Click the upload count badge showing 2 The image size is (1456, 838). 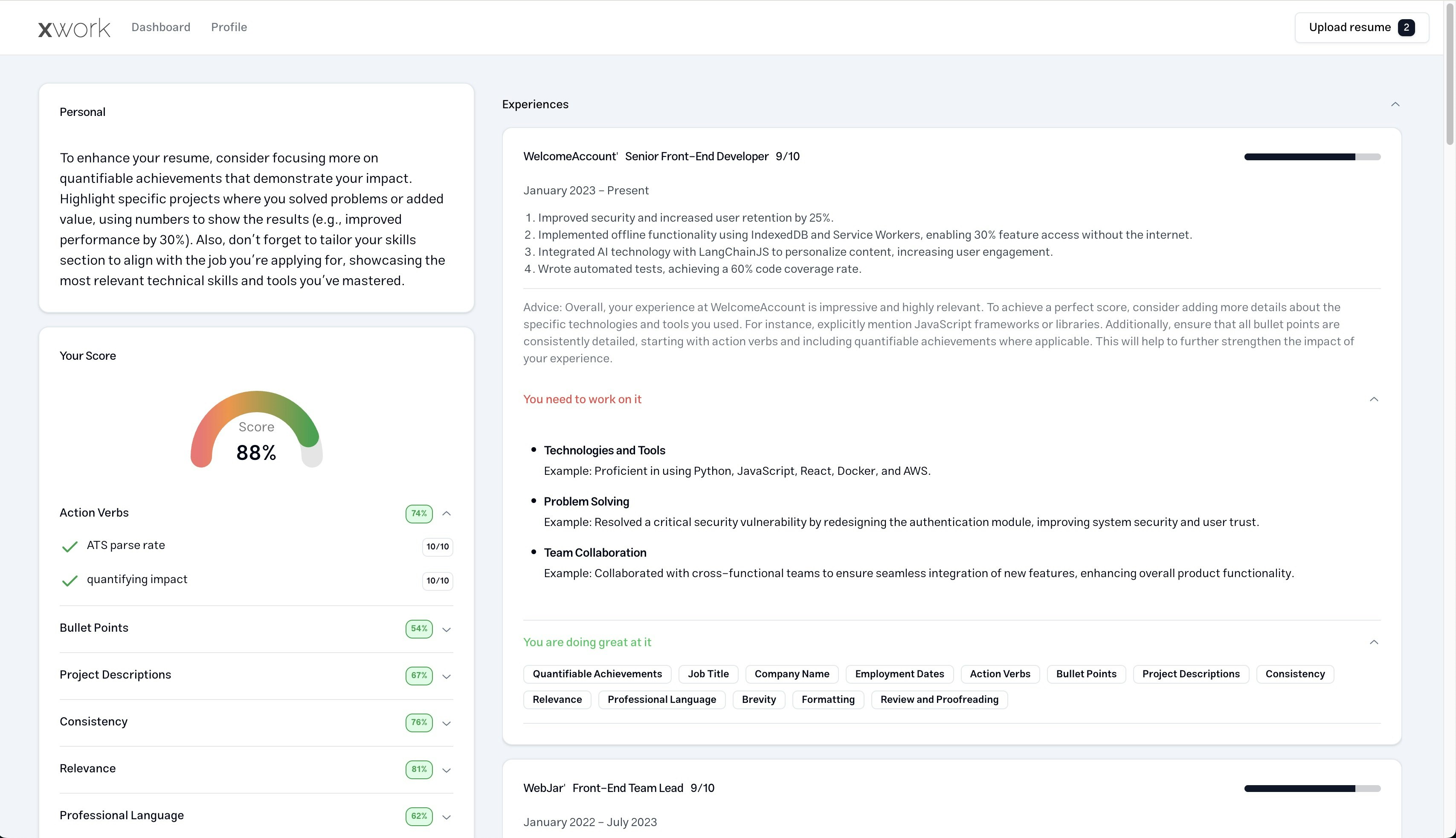click(x=1406, y=28)
